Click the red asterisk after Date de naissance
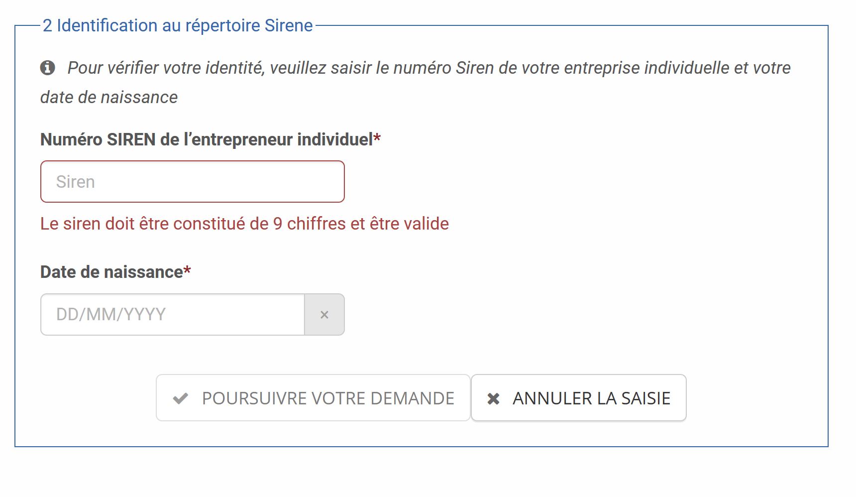The image size is (856, 497). pos(188,271)
